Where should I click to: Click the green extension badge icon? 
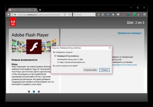point(134,14)
